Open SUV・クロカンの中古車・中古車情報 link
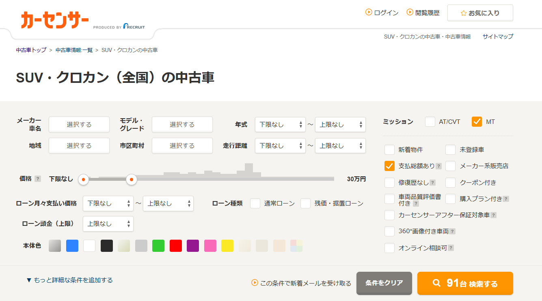 pyautogui.click(x=427, y=37)
